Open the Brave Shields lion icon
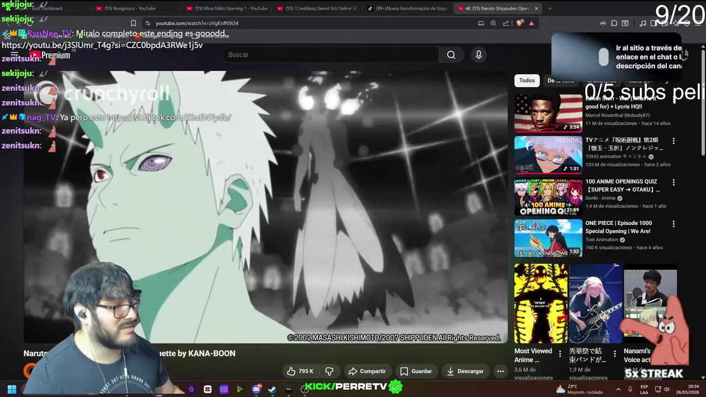706x397 pixels. point(519,23)
